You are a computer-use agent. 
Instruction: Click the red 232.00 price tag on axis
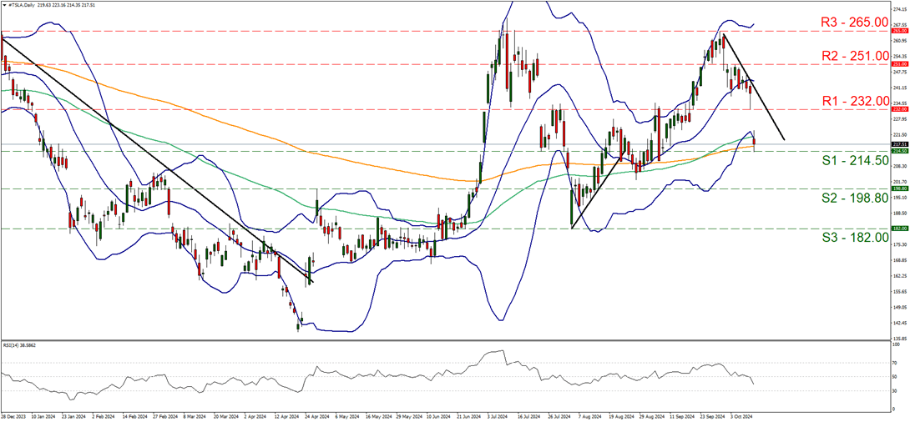click(899, 109)
